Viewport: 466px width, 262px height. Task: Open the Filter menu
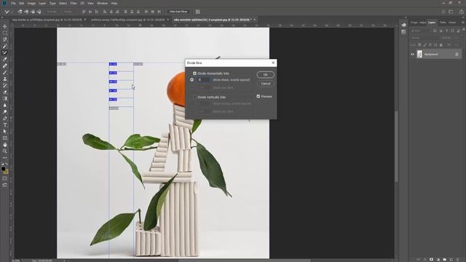(74, 3)
